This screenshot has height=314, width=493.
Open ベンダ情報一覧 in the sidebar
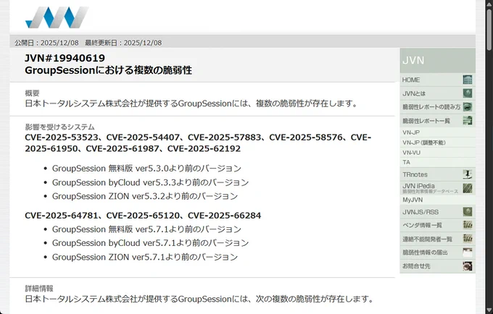tap(437, 225)
